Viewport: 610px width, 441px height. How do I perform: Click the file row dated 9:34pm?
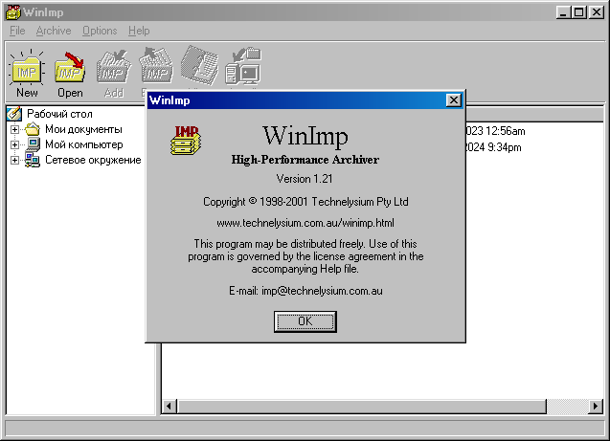493,147
